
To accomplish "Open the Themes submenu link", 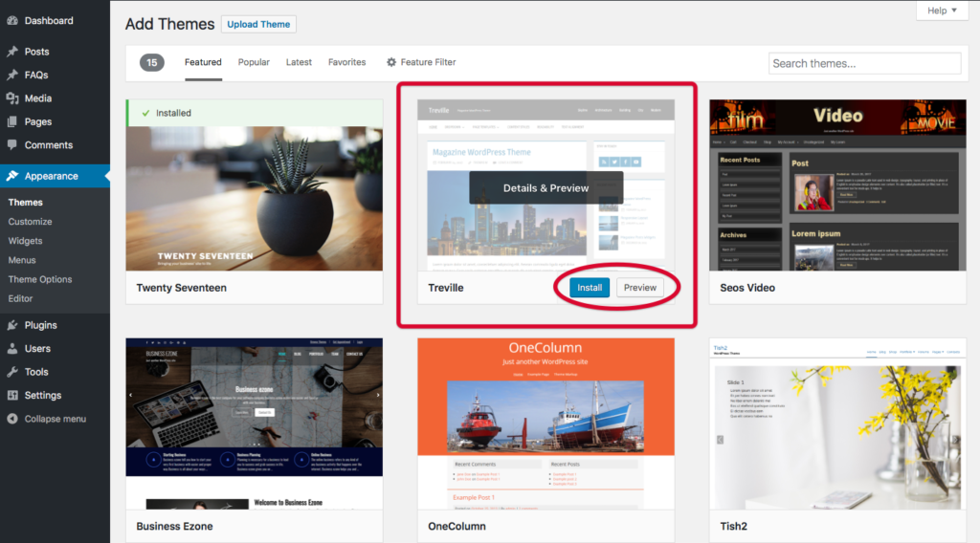I will 26,203.
